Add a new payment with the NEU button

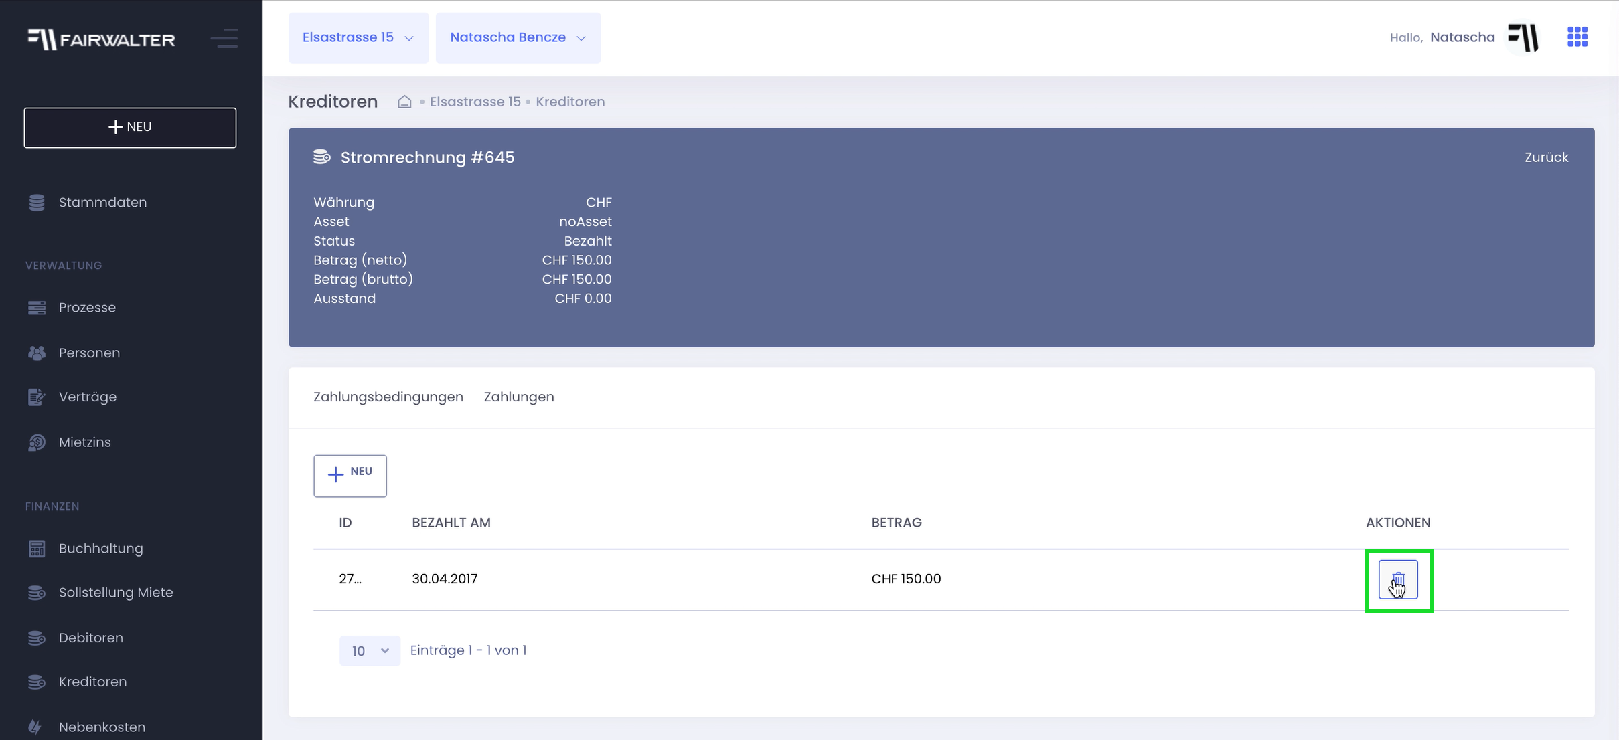350,476
